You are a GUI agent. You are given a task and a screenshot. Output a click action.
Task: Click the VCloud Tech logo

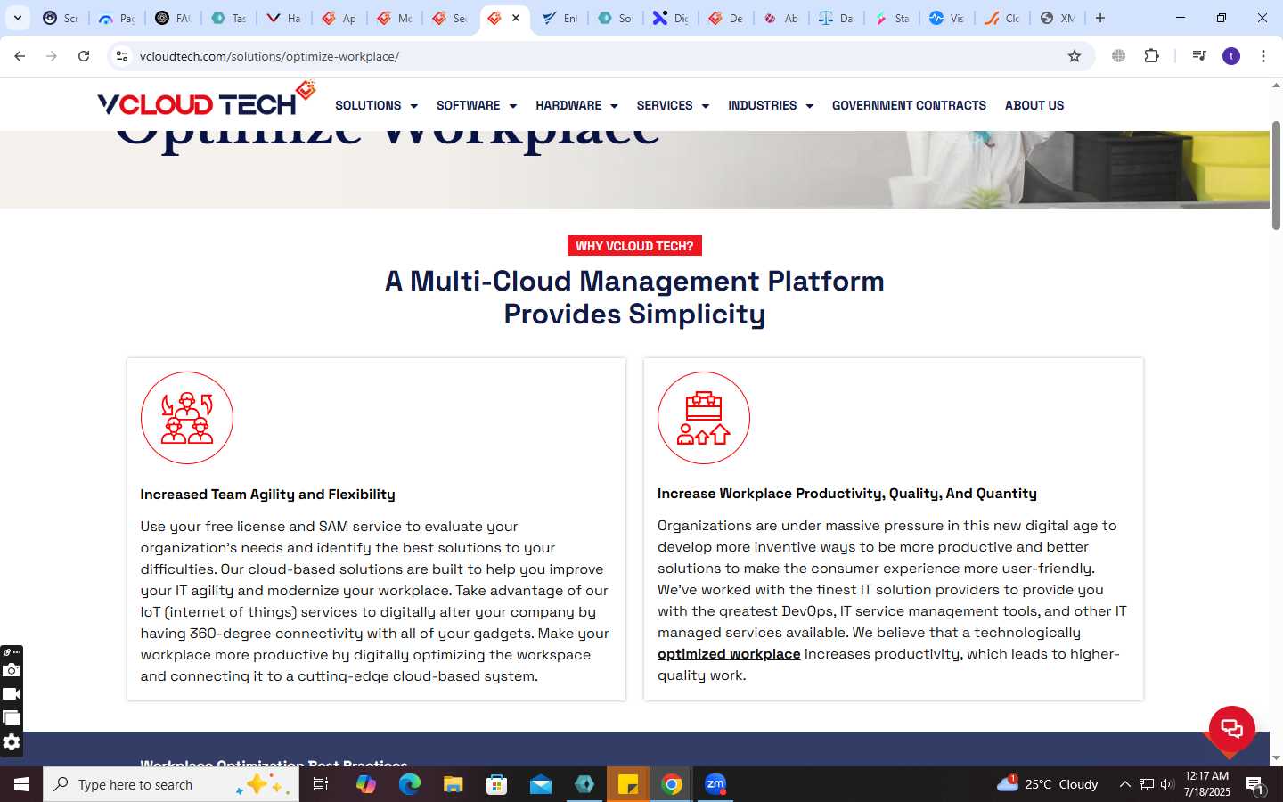coord(207,100)
